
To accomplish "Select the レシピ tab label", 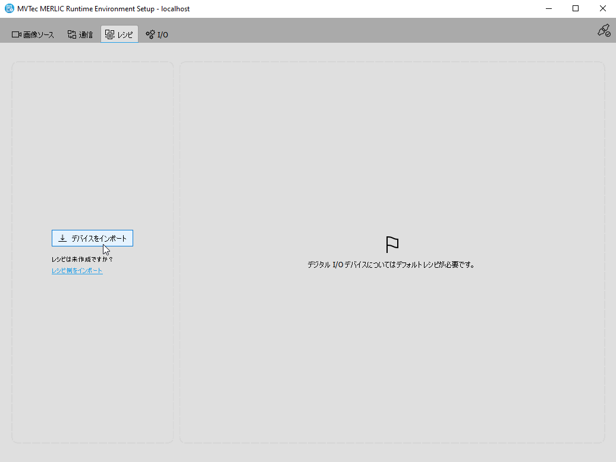I will click(x=125, y=35).
